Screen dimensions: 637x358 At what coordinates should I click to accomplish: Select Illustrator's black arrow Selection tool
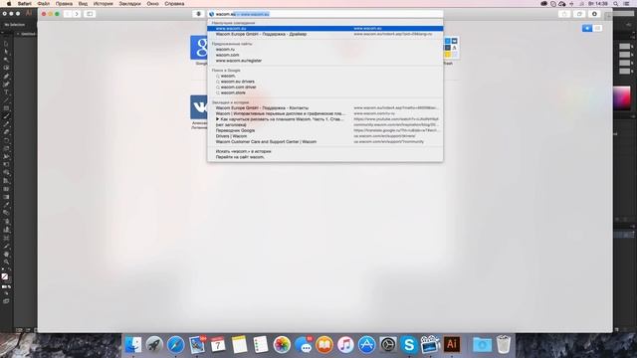click(6, 44)
